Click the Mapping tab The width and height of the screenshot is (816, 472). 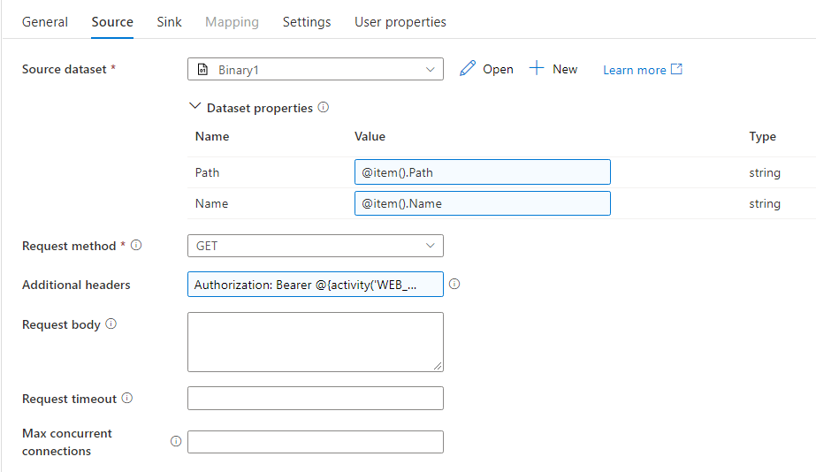click(x=232, y=22)
